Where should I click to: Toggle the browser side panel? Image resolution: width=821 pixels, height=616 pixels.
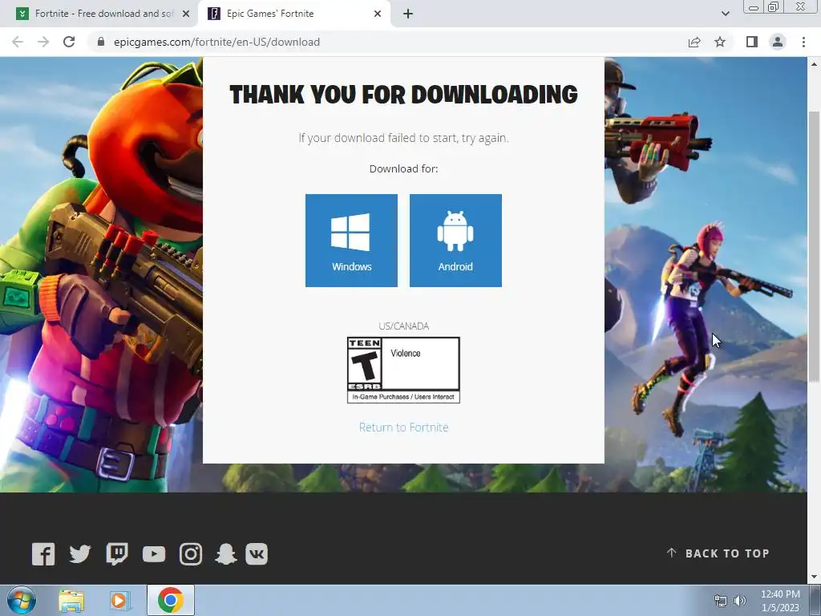752,42
